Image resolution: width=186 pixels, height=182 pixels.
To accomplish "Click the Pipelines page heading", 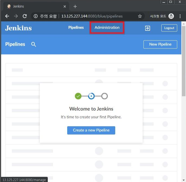I will tap(15, 44).
